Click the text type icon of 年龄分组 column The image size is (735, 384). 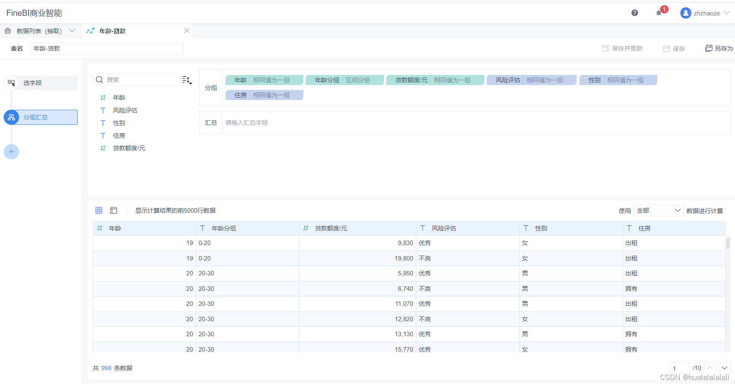(202, 228)
